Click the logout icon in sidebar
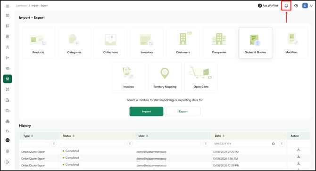 pyautogui.click(x=8, y=162)
